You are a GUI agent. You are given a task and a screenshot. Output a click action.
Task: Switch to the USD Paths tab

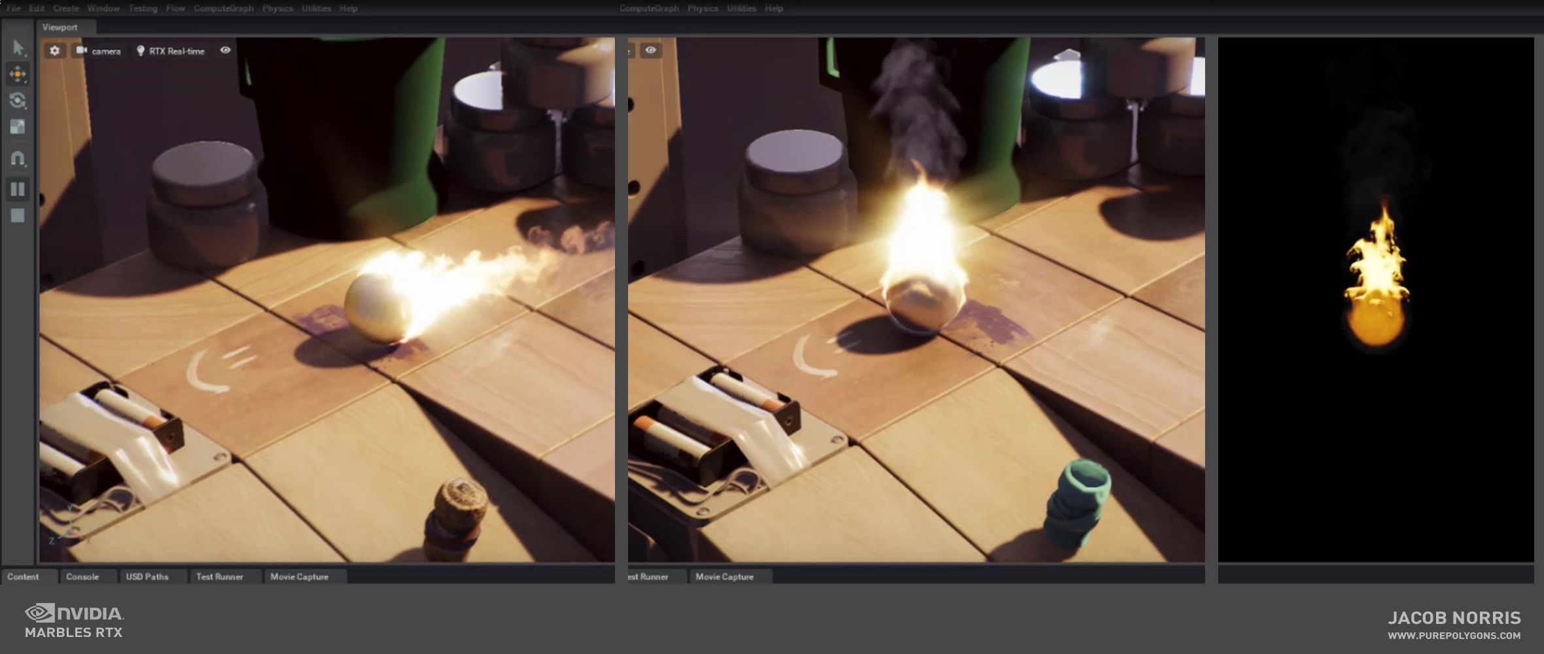(147, 577)
